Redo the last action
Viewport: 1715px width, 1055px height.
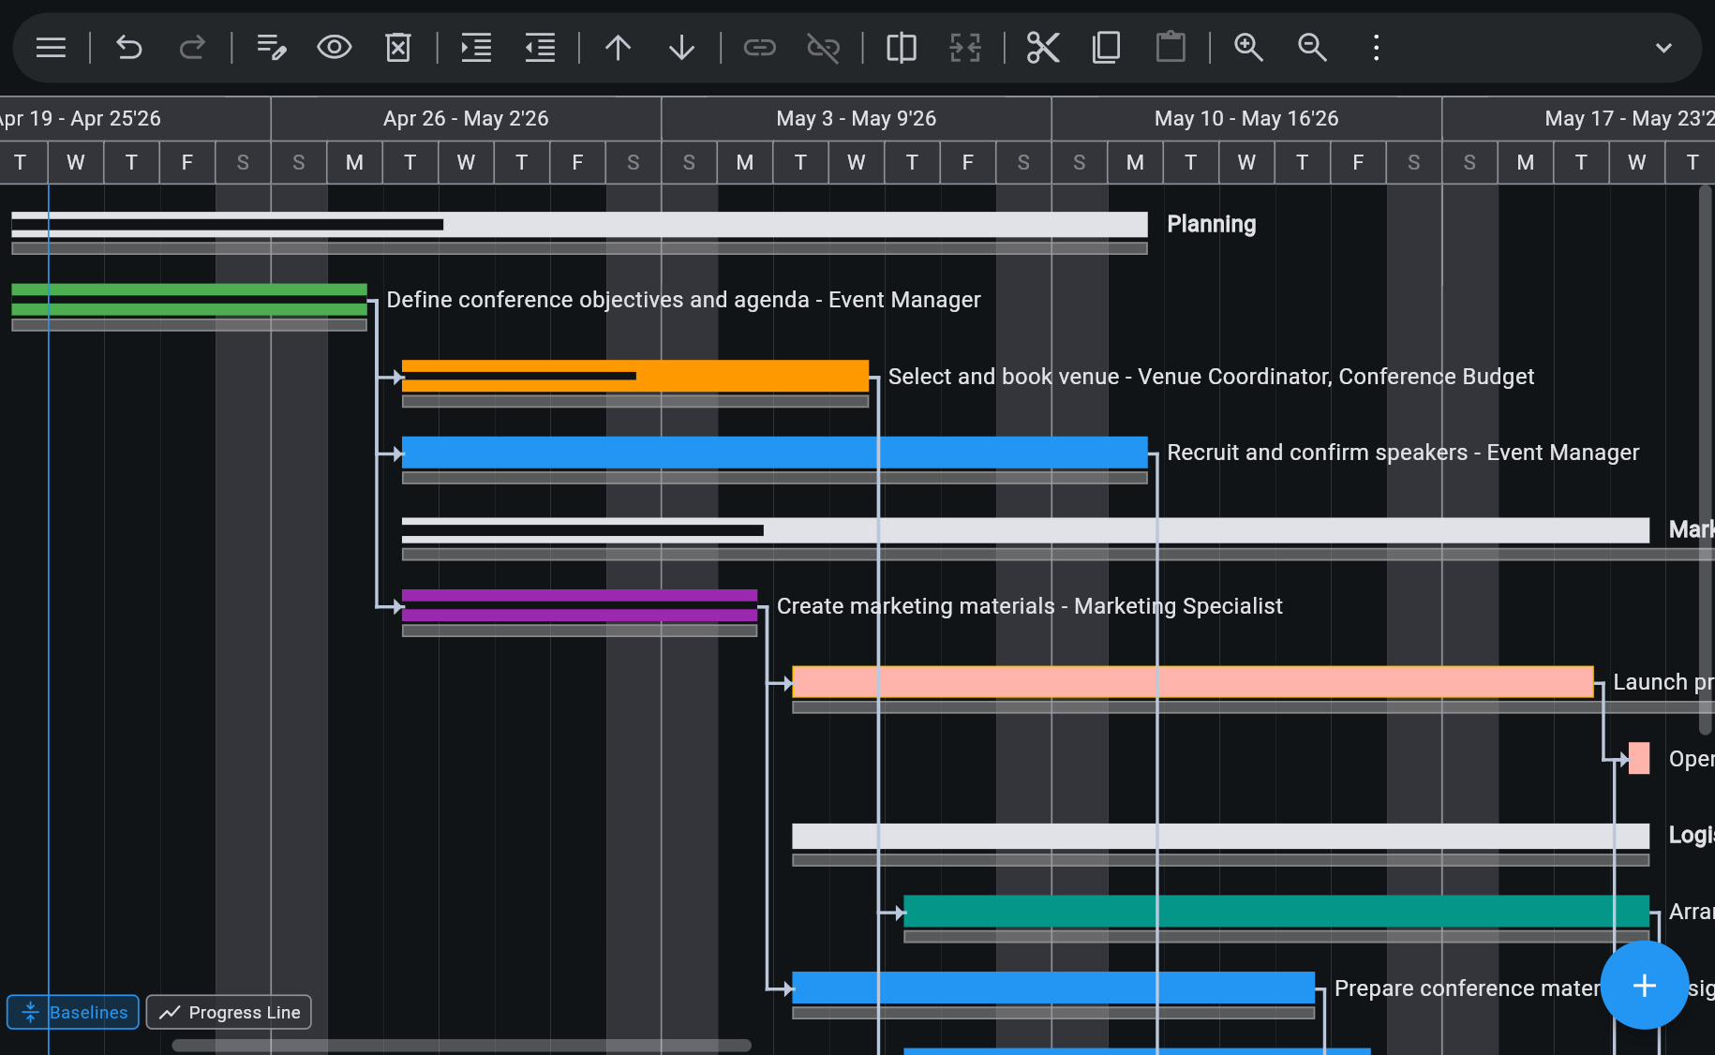192,47
